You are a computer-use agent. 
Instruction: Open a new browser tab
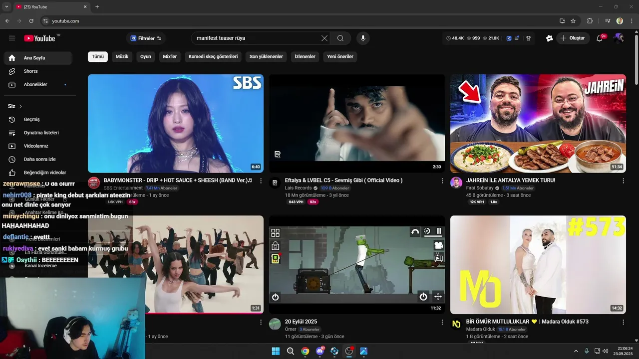click(x=97, y=6)
